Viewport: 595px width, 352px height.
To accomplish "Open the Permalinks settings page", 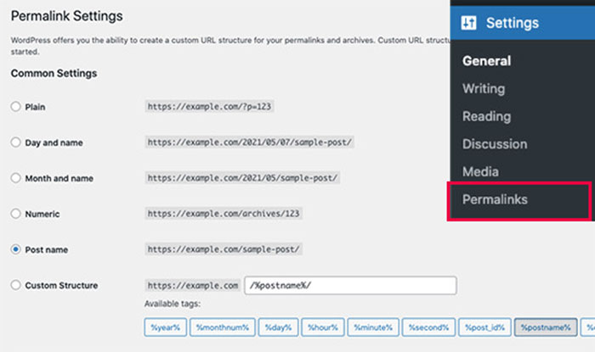I will (x=495, y=200).
